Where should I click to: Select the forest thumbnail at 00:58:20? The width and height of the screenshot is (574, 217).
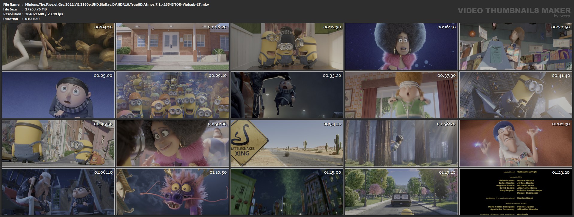click(401, 143)
